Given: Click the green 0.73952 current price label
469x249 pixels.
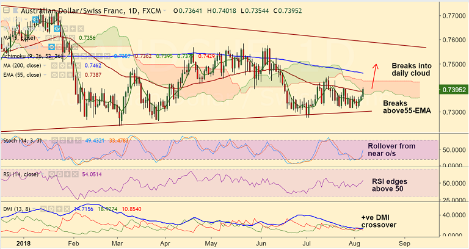Looking at the screenshot, I should click(x=454, y=90).
